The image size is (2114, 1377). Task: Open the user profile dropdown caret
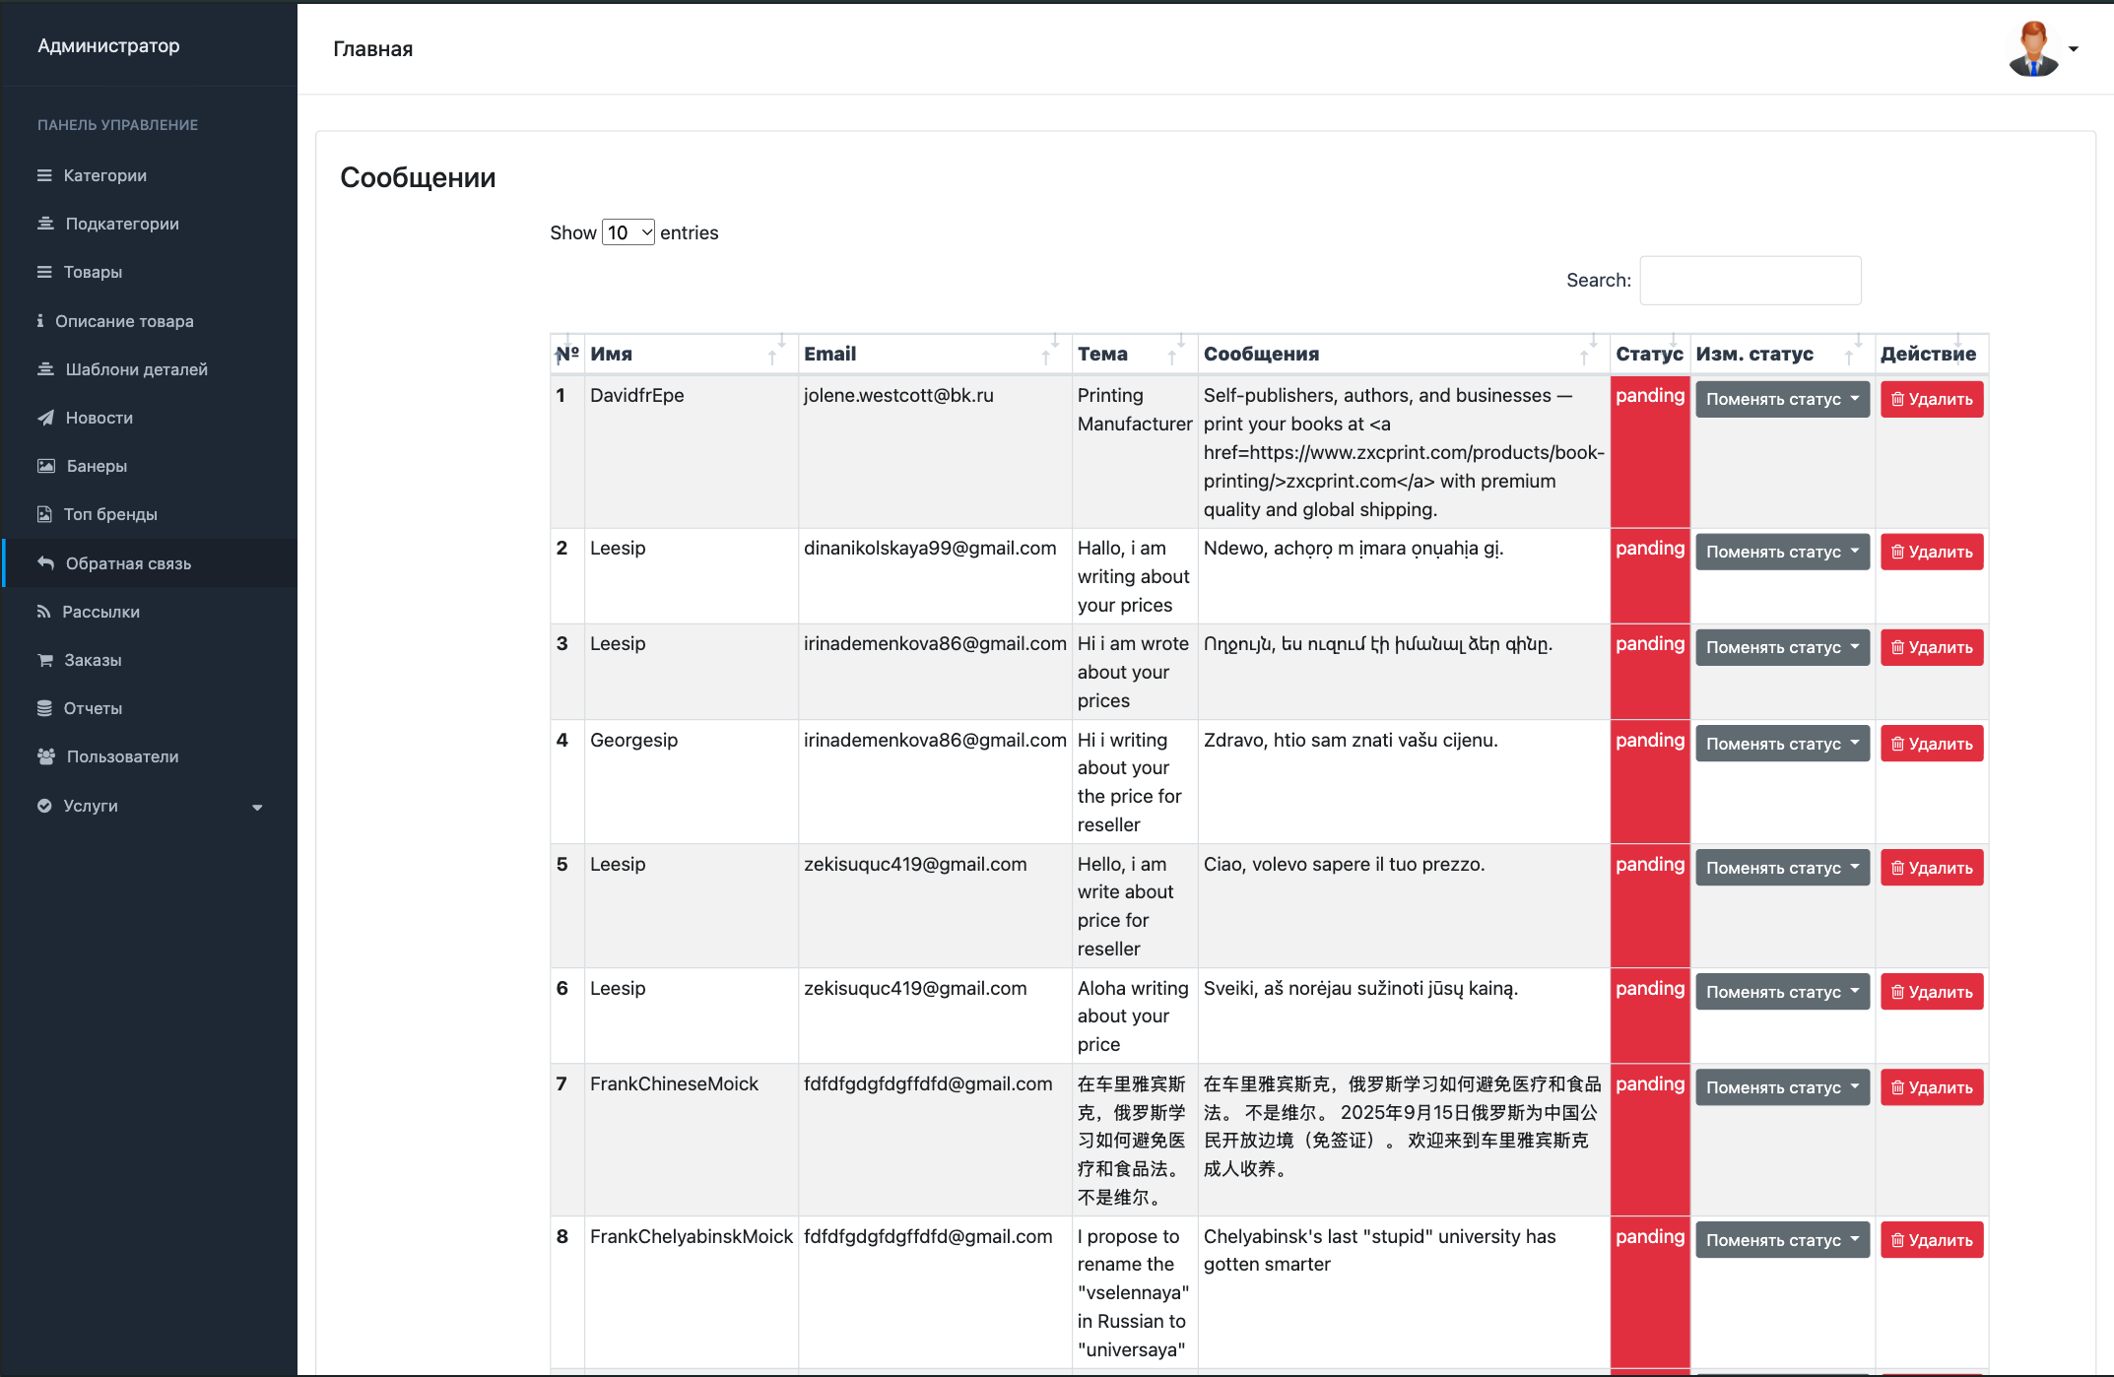pos(2074,49)
